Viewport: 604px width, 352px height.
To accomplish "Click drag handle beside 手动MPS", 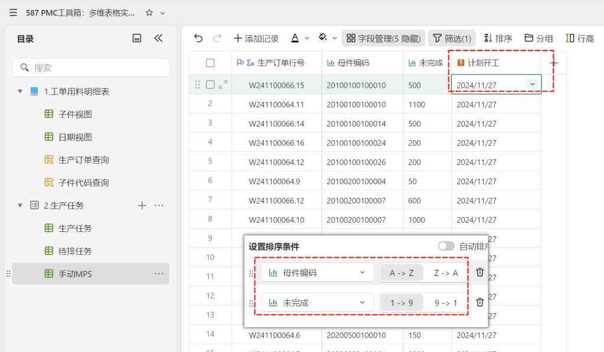I will pyautogui.click(x=8, y=274).
